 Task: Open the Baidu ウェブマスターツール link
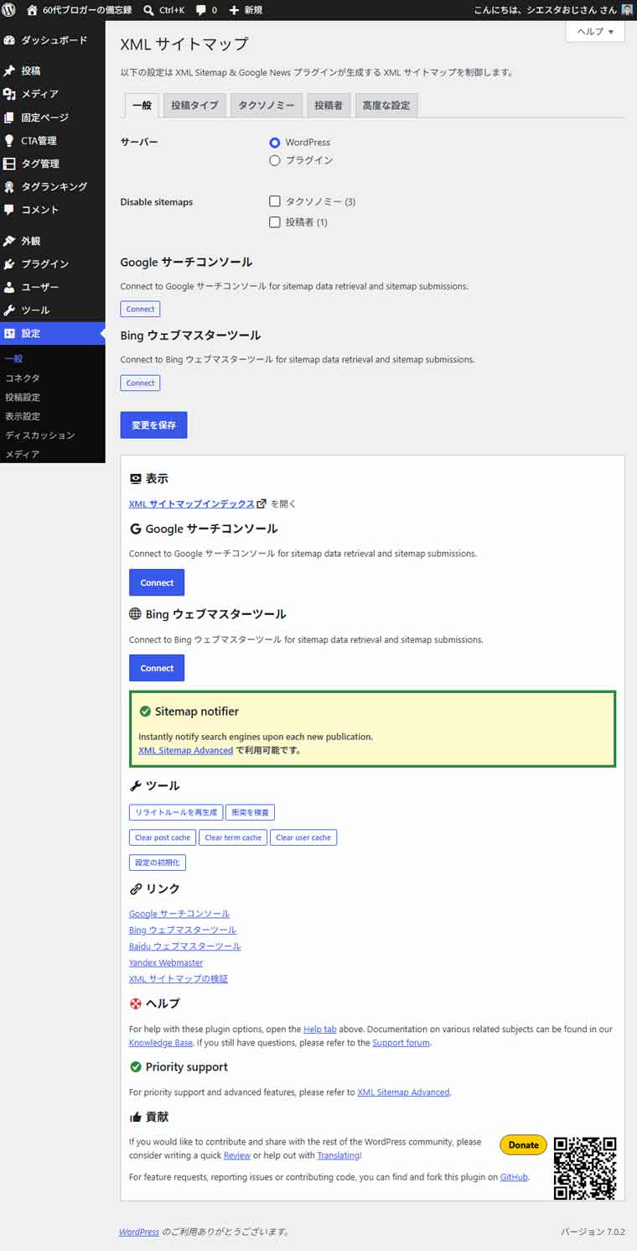pos(185,946)
